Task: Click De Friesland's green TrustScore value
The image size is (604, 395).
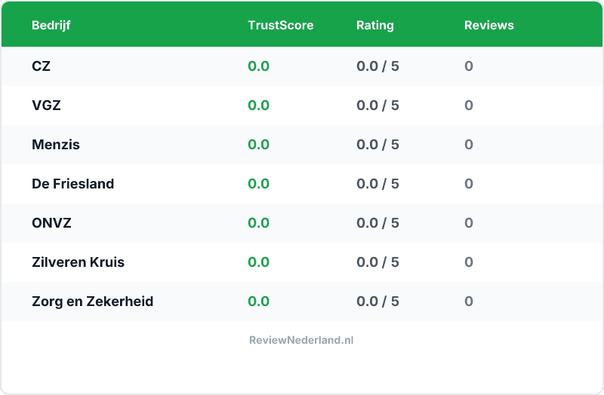Action: point(258,184)
